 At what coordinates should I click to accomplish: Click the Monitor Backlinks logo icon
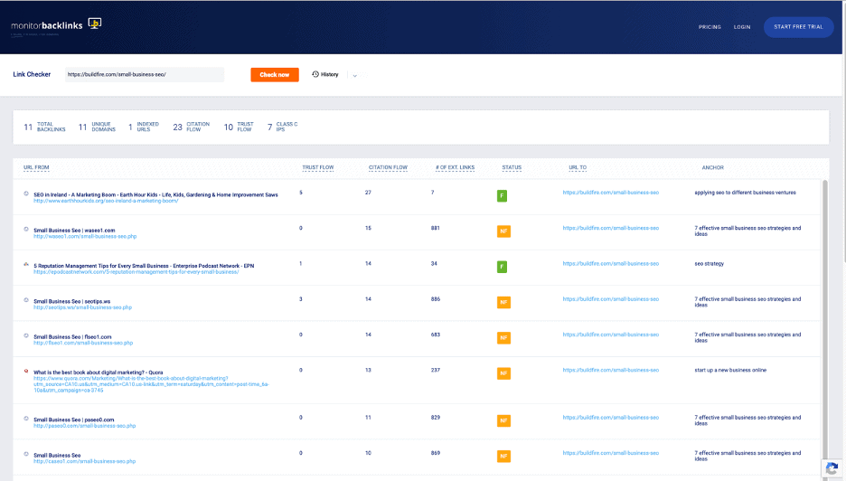pos(94,24)
